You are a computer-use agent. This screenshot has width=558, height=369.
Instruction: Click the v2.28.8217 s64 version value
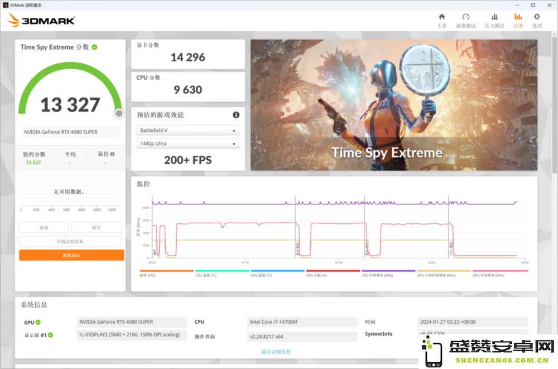[x=267, y=337]
